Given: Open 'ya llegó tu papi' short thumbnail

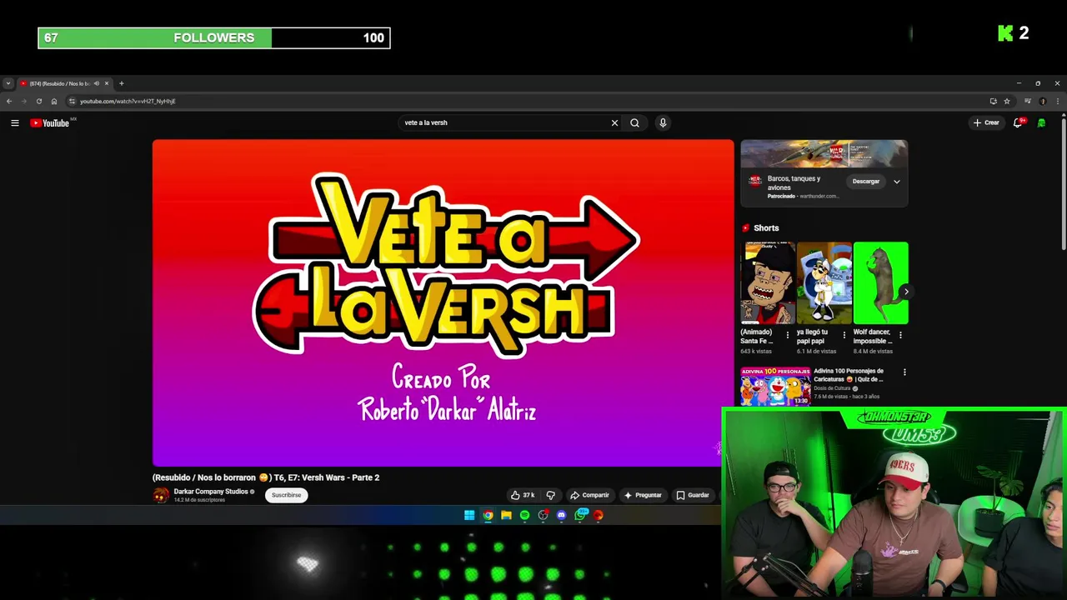Looking at the screenshot, I should coord(824,283).
